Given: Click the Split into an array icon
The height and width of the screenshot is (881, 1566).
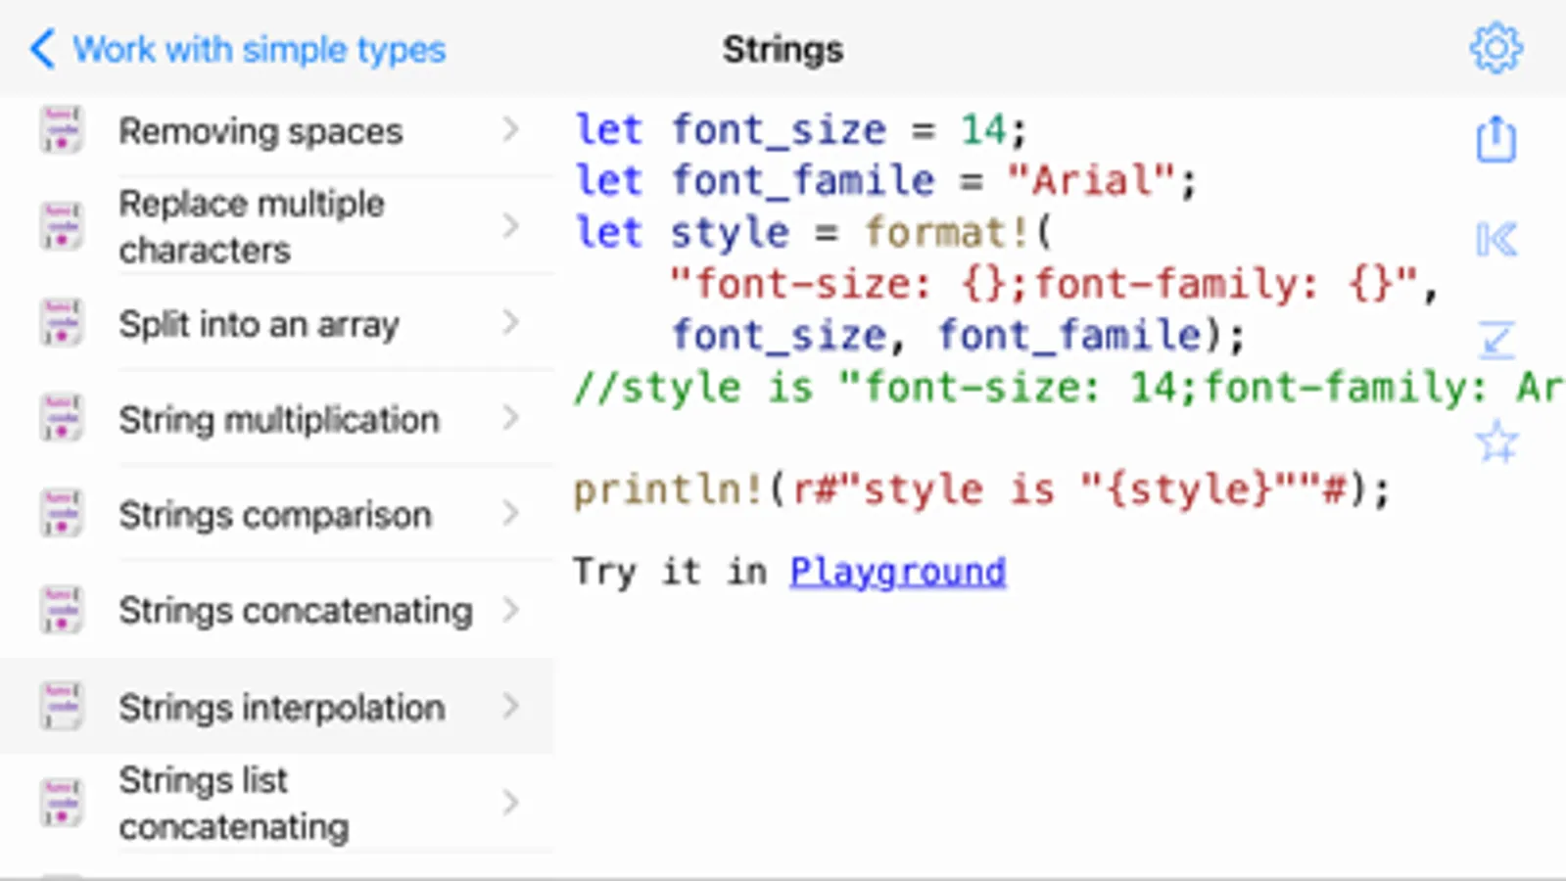Looking at the screenshot, I should tap(61, 323).
